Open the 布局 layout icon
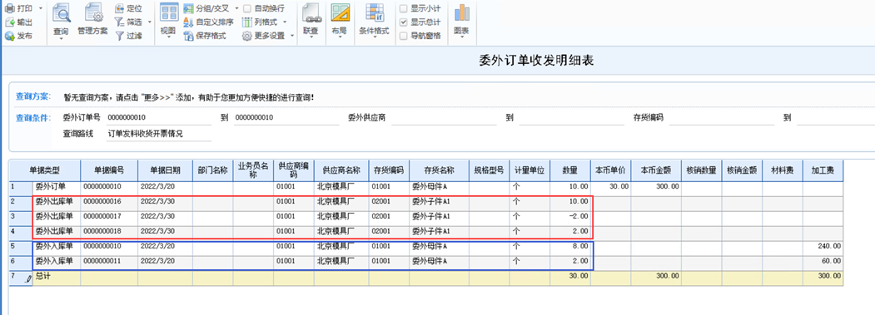This screenshot has width=875, height=315. point(340,12)
